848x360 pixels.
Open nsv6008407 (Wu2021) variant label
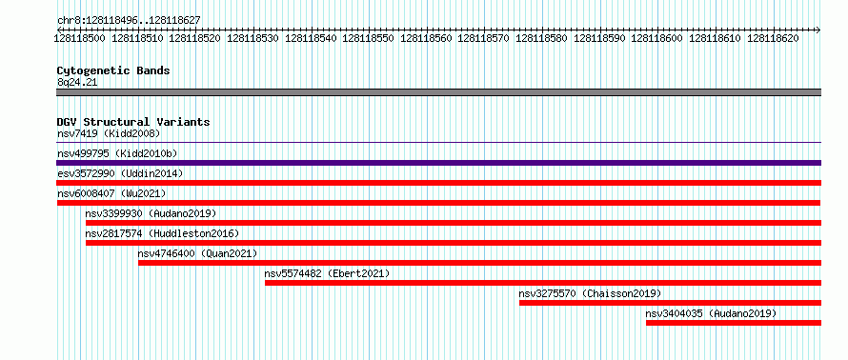[x=111, y=193]
